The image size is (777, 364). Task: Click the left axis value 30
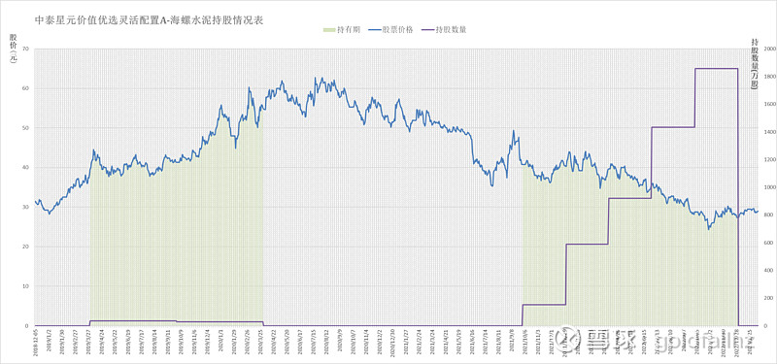pyautogui.click(x=26, y=208)
